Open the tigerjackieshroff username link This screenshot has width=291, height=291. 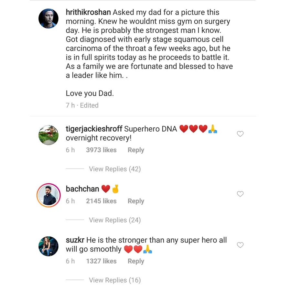tap(94, 129)
